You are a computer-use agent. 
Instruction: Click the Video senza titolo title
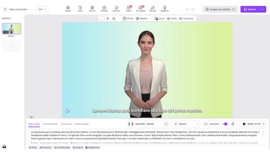click(x=18, y=9)
